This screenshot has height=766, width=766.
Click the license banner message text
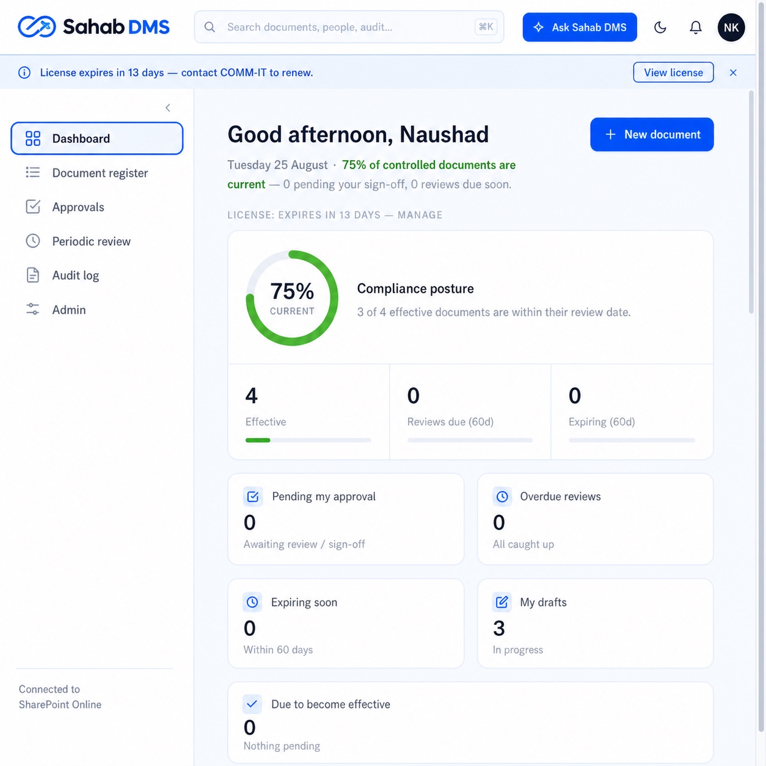[177, 73]
